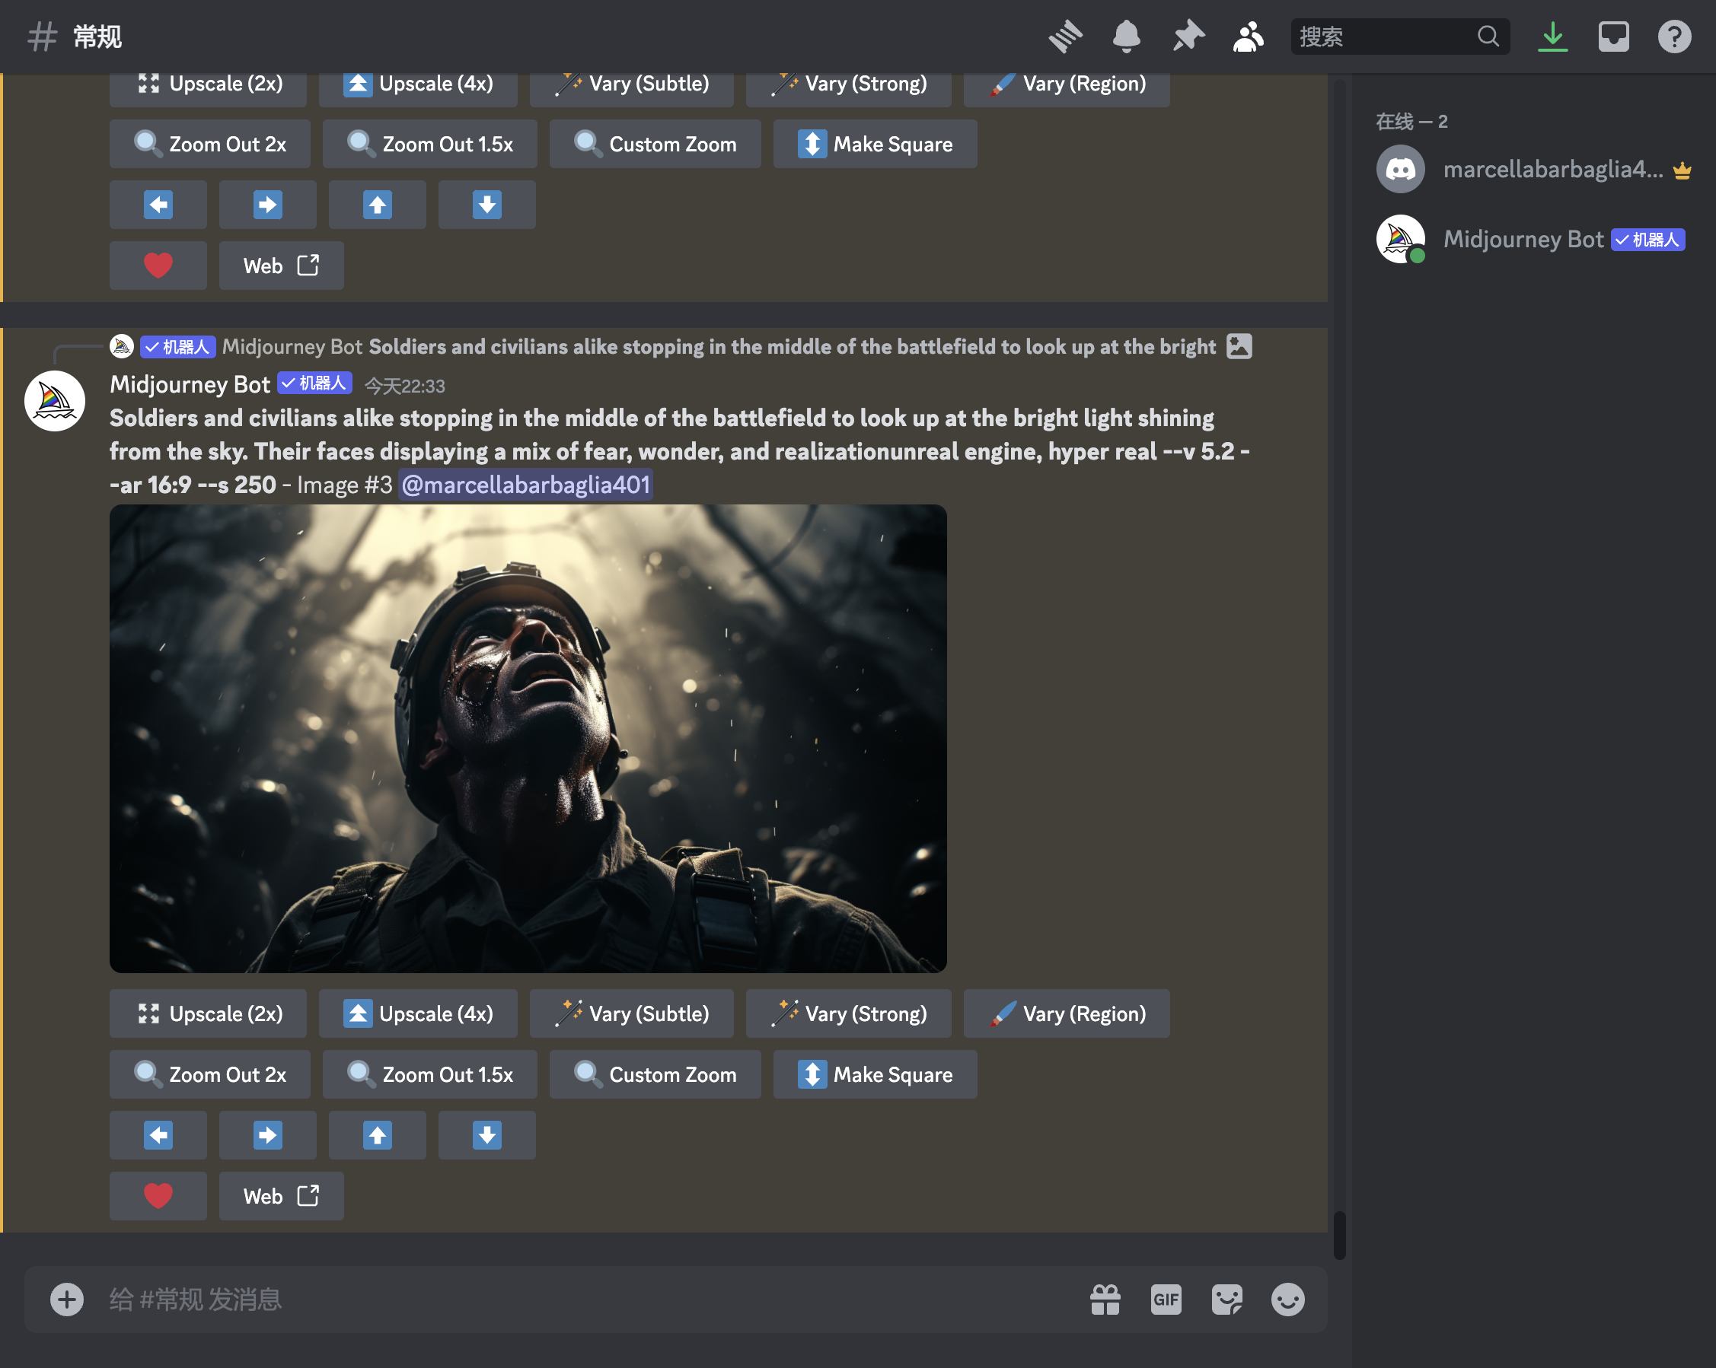
Task: Open the GIF picker
Action: (x=1166, y=1300)
